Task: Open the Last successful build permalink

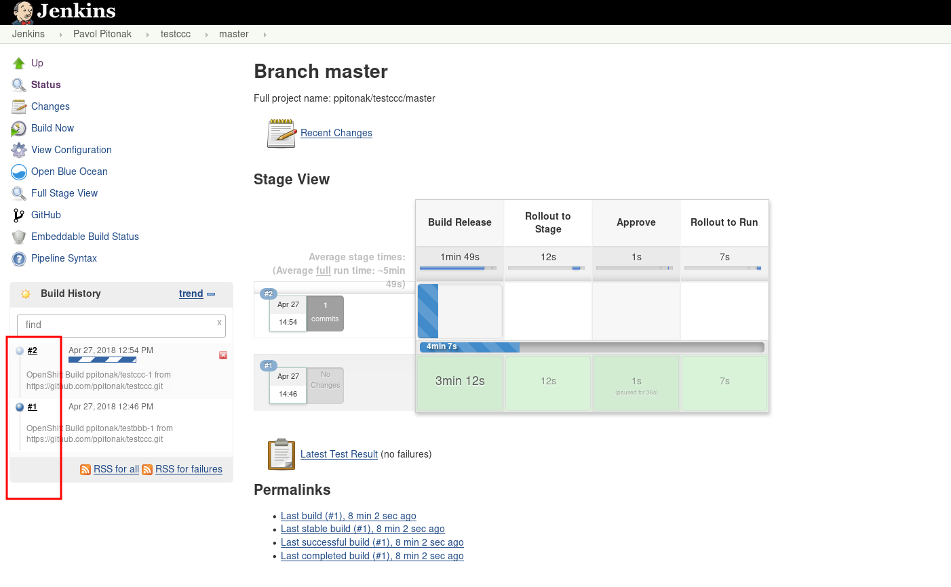Action: (x=372, y=542)
